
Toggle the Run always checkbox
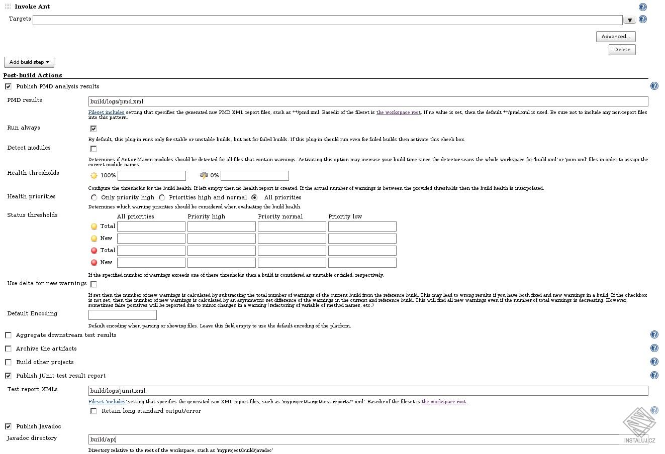pos(93,129)
